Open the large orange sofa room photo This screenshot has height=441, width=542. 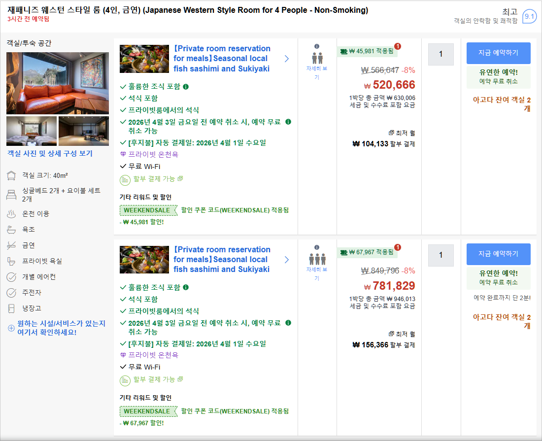(x=57, y=83)
